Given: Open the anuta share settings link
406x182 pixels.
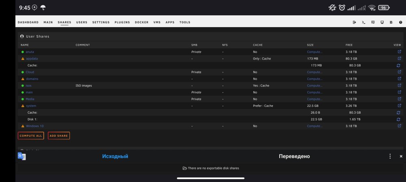Looking at the screenshot, I should (x=30, y=52).
